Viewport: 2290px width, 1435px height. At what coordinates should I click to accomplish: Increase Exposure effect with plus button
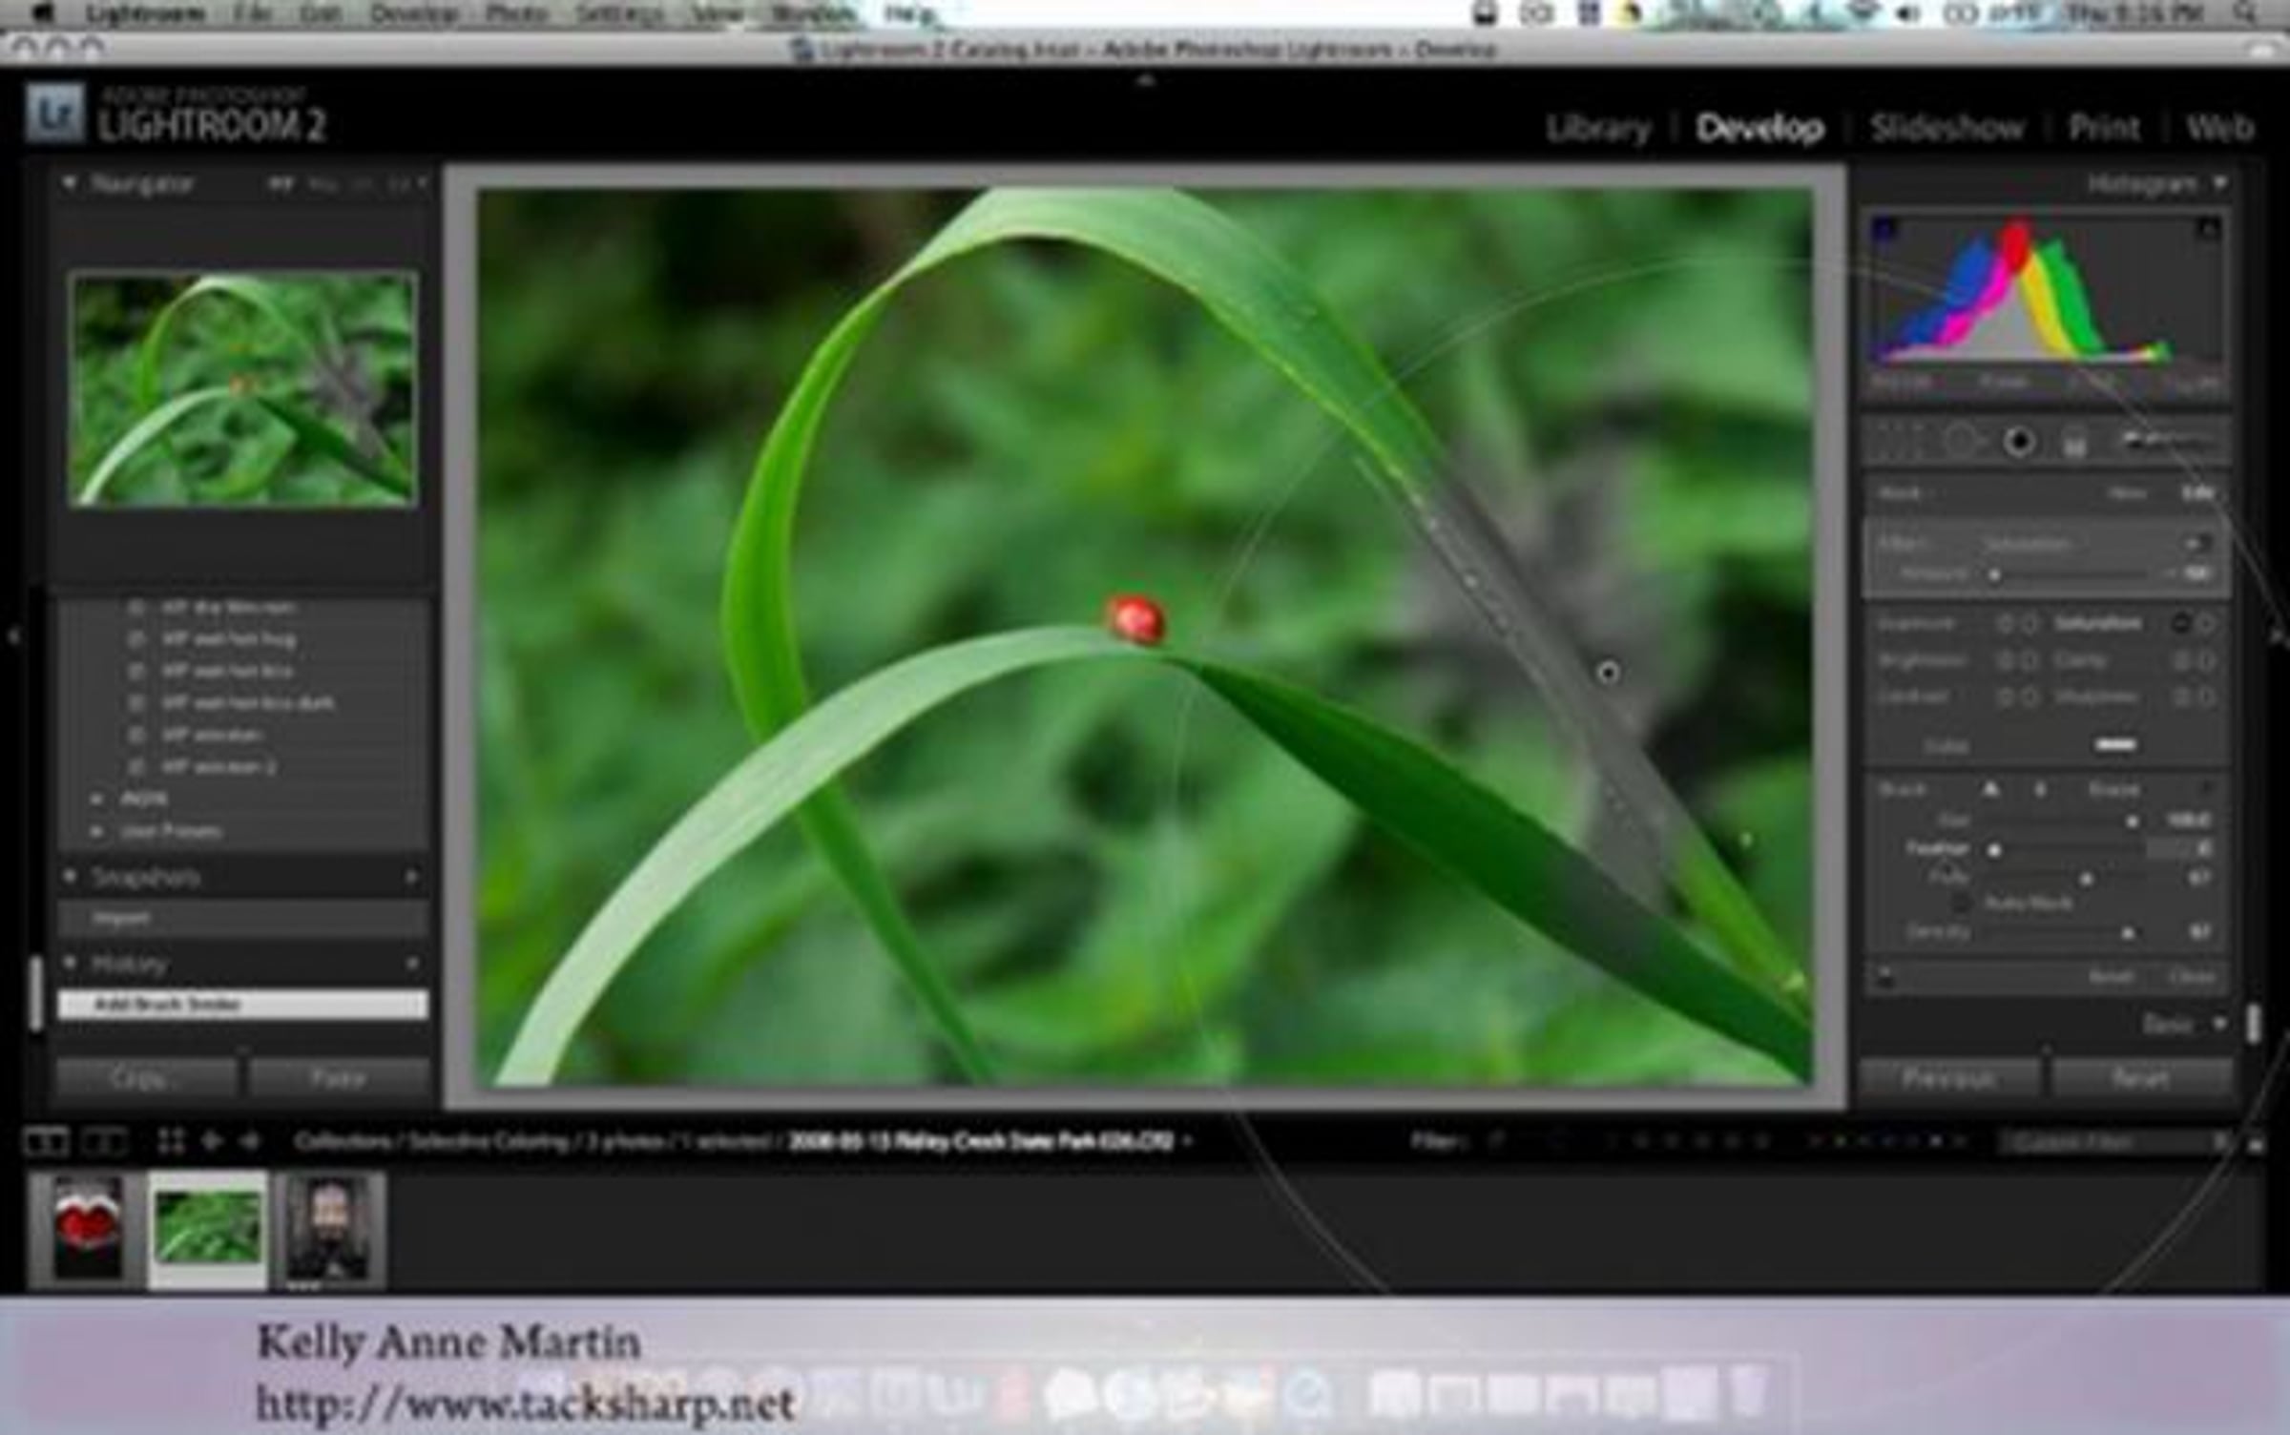click(2030, 624)
